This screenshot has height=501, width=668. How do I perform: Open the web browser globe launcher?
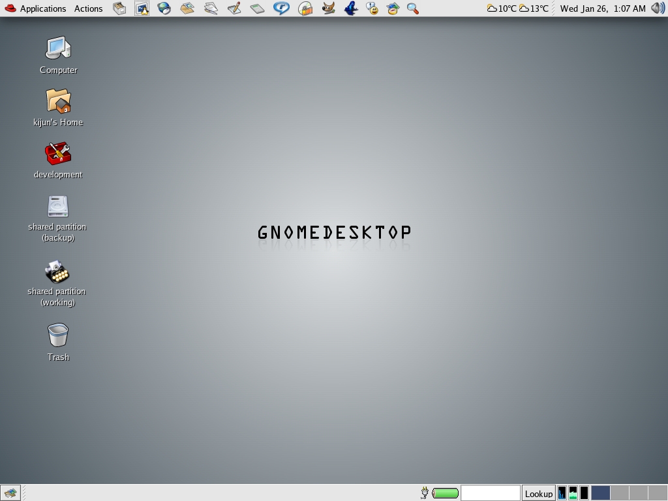[x=164, y=8]
